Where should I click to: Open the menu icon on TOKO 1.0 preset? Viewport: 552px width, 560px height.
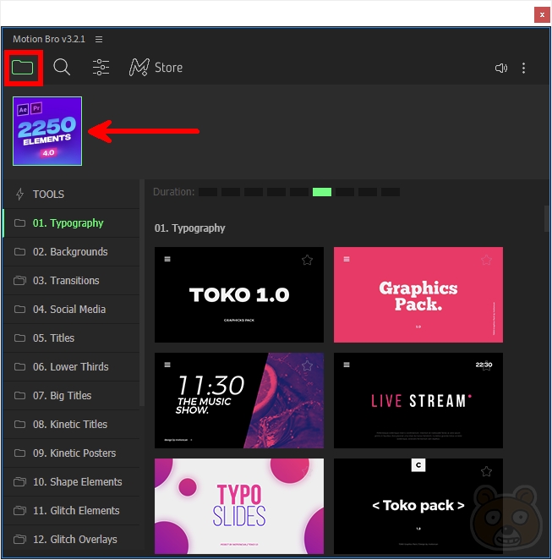coord(167,259)
